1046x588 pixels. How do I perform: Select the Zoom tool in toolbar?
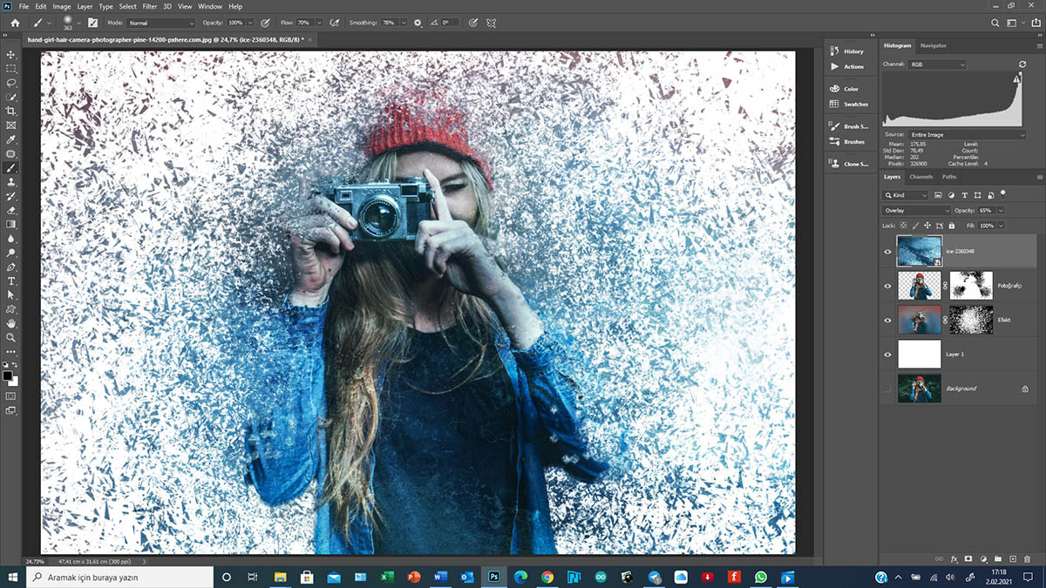pyautogui.click(x=11, y=337)
